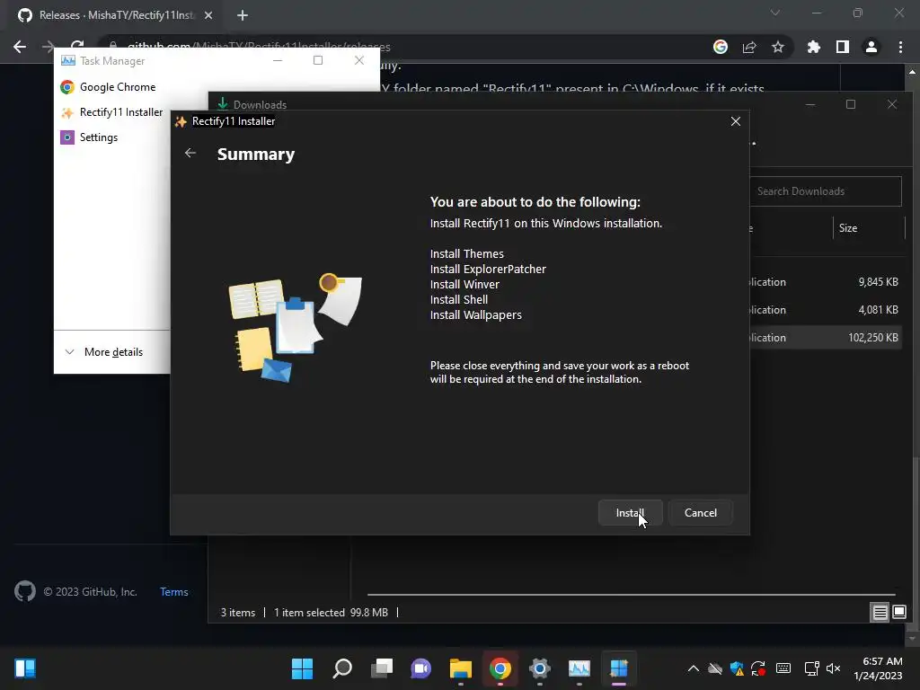
Task: Open the network tray icon
Action: 811,668
